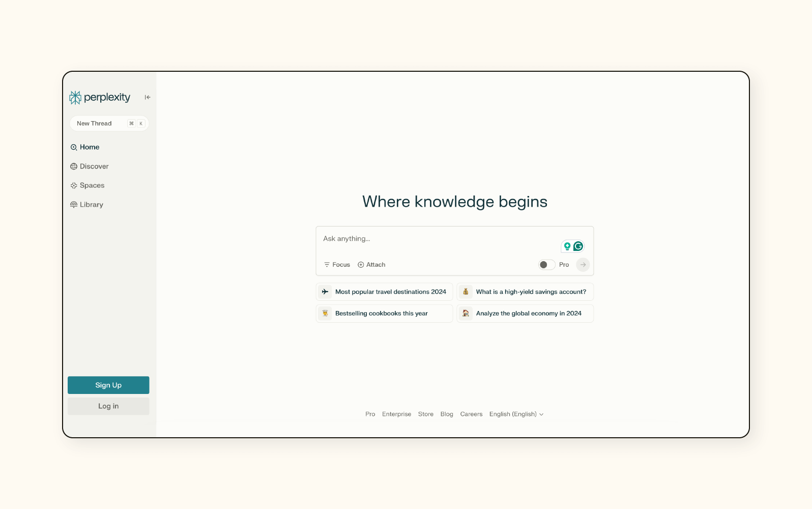Image resolution: width=812 pixels, height=509 pixels.
Task: Open the Blog footer link
Action: tap(447, 414)
